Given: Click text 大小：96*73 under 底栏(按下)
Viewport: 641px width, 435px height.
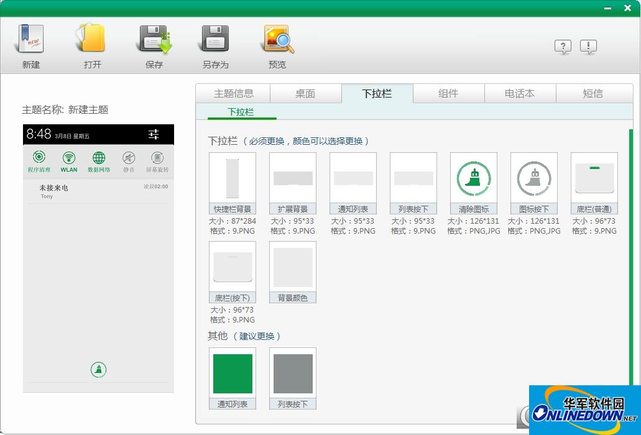Looking at the screenshot, I should pyautogui.click(x=232, y=310).
